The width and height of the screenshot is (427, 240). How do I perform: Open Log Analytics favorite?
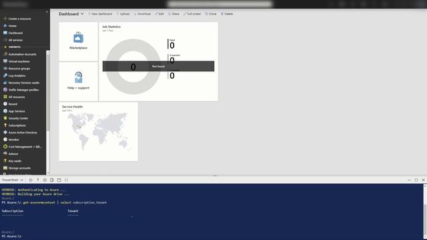click(15, 75)
